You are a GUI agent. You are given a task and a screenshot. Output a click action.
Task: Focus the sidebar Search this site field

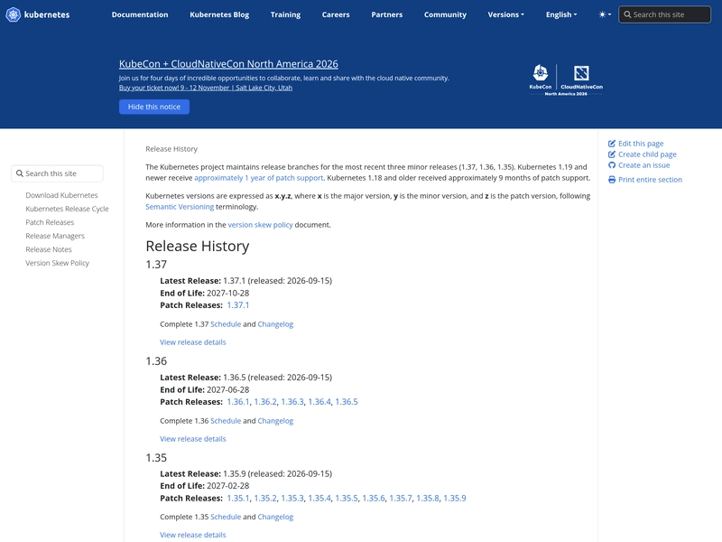click(x=57, y=173)
